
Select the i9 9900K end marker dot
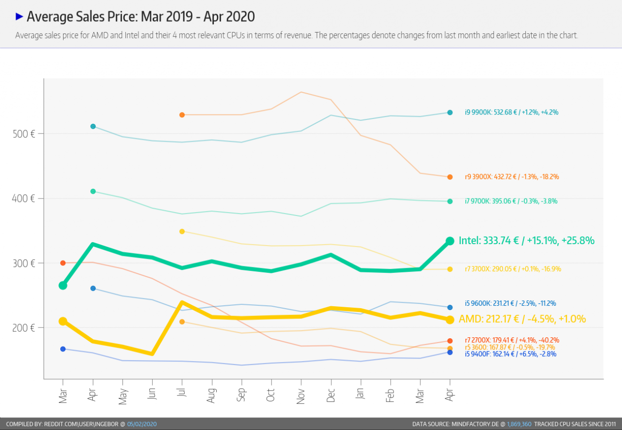pos(450,113)
